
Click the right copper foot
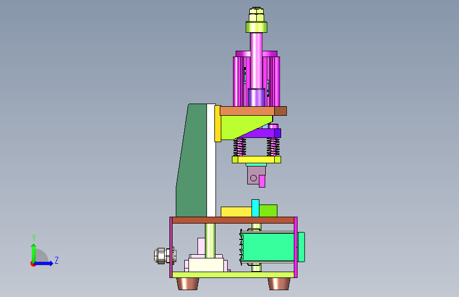coord(279,284)
